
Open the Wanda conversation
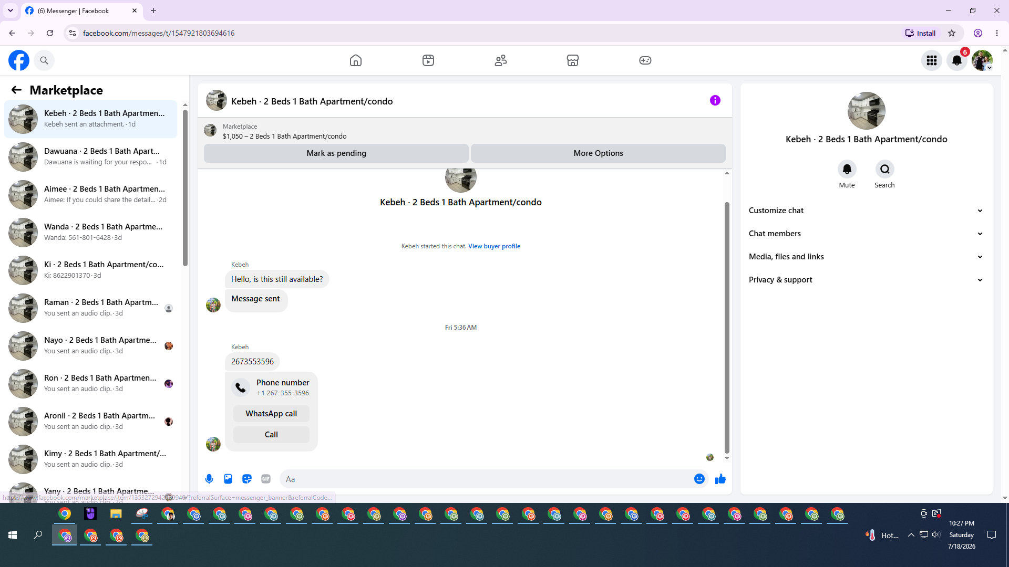91,233
